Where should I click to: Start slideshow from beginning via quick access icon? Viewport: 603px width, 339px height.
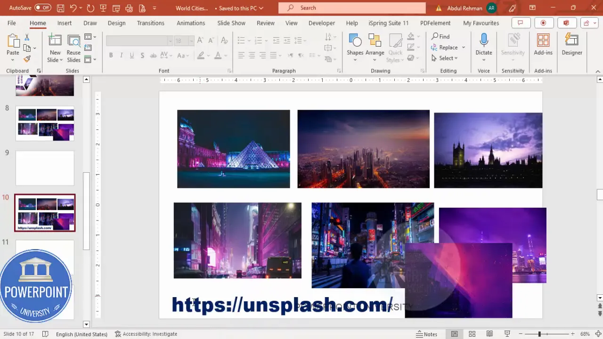pyautogui.click(x=103, y=8)
